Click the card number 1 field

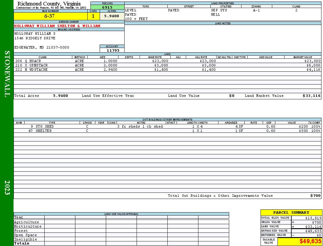pyautogui.click(x=93, y=16)
